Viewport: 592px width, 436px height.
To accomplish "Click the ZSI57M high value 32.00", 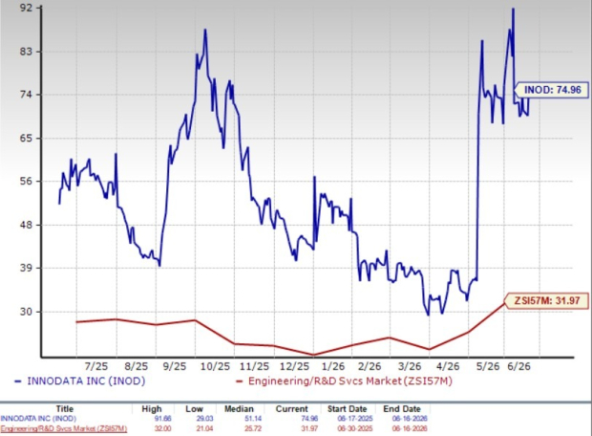I will click(x=162, y=428).
